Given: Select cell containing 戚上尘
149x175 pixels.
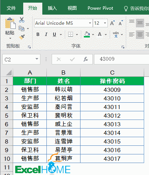Looking at the screenshot, I should 63,124.
